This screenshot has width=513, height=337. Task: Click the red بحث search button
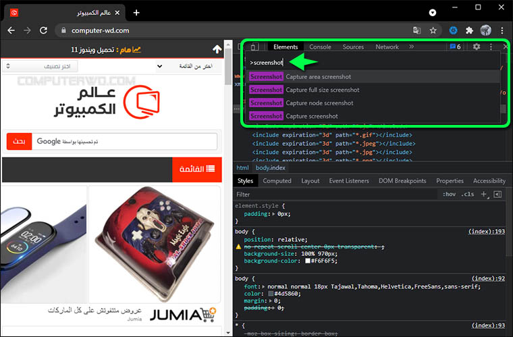pyautogui.click(x=20, y=141)
